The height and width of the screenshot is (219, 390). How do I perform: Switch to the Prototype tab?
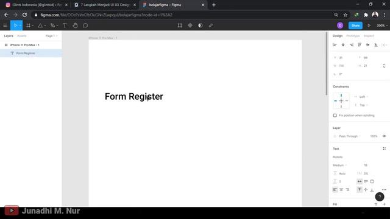pos(353,36)
